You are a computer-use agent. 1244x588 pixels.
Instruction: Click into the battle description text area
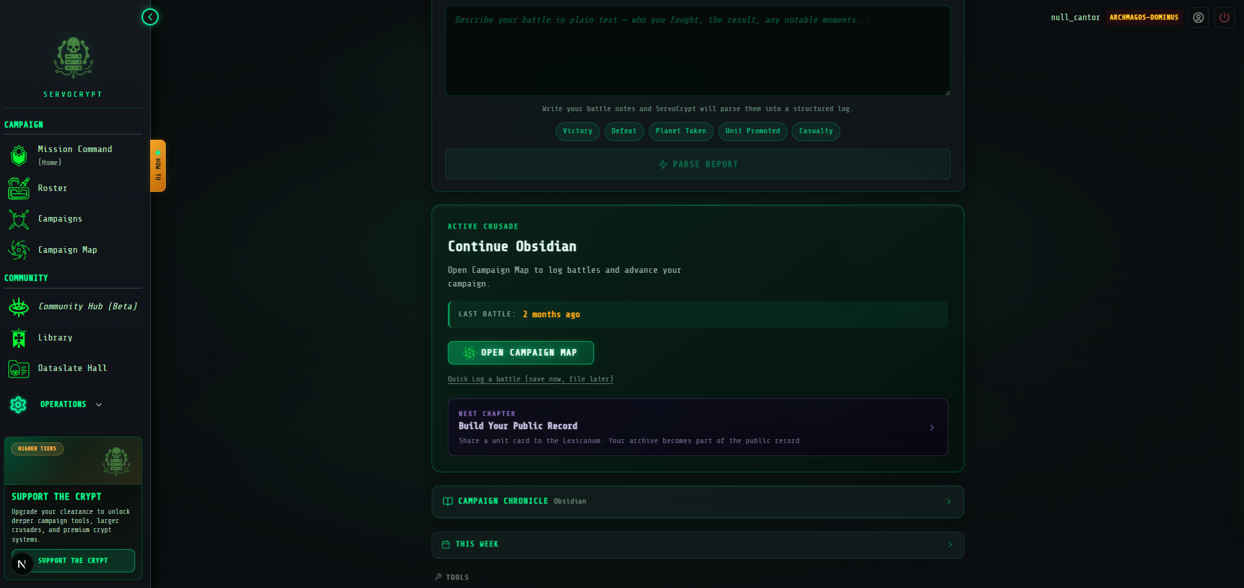point(697,51)
